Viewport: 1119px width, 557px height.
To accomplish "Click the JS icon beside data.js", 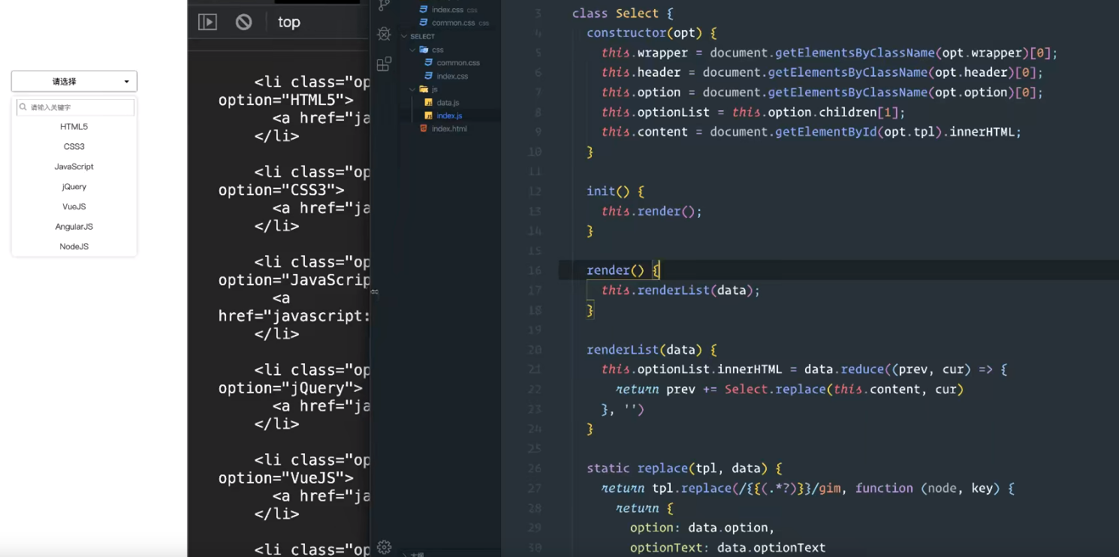I will [429, 102].
